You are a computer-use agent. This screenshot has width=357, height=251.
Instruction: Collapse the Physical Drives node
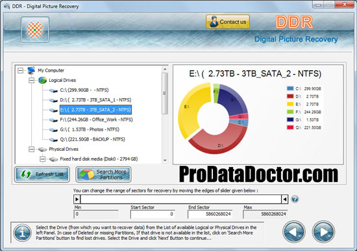[31, 149]
